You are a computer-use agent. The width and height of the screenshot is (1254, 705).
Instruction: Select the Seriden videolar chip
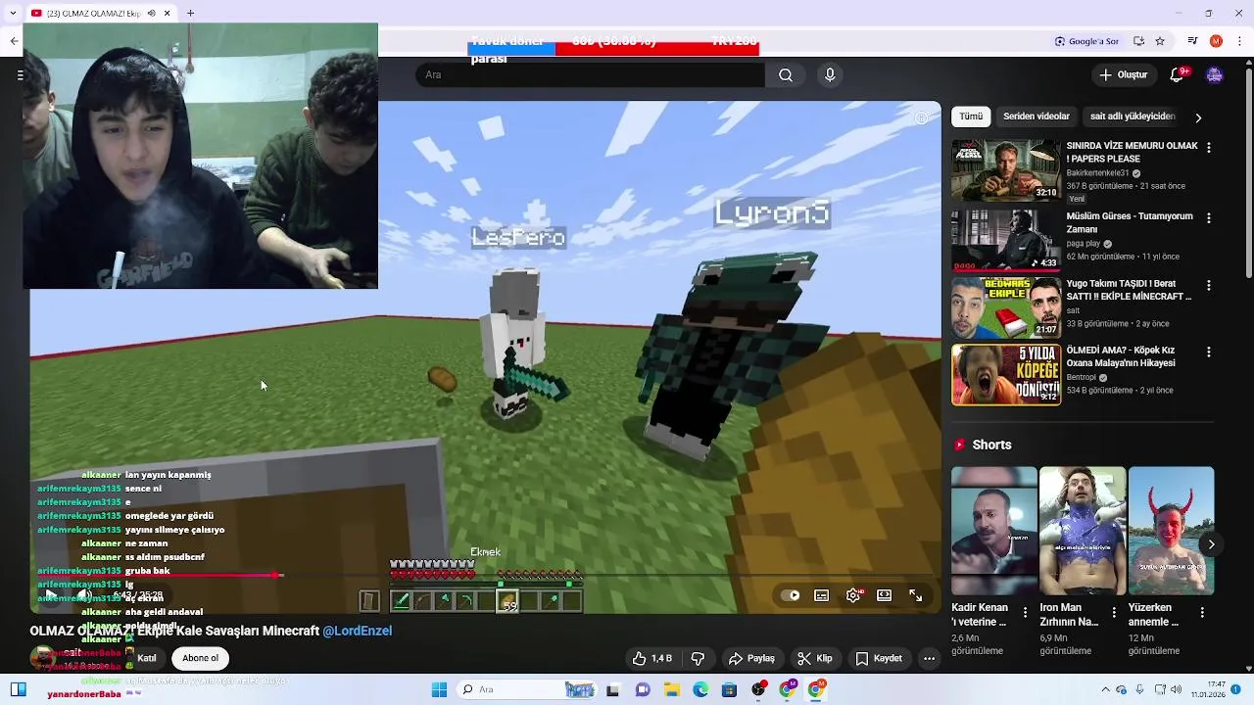pos(1037,117)
